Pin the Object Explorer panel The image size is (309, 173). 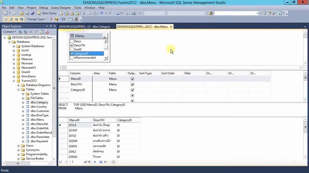(51, 26)
